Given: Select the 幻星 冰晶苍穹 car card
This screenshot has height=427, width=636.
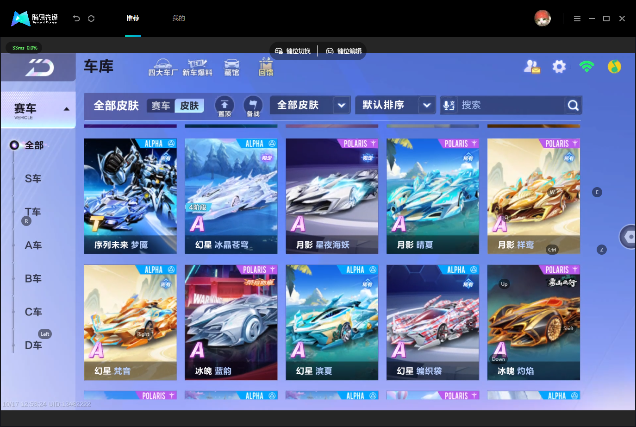Looking at the screenshot, I should (231, 196).
